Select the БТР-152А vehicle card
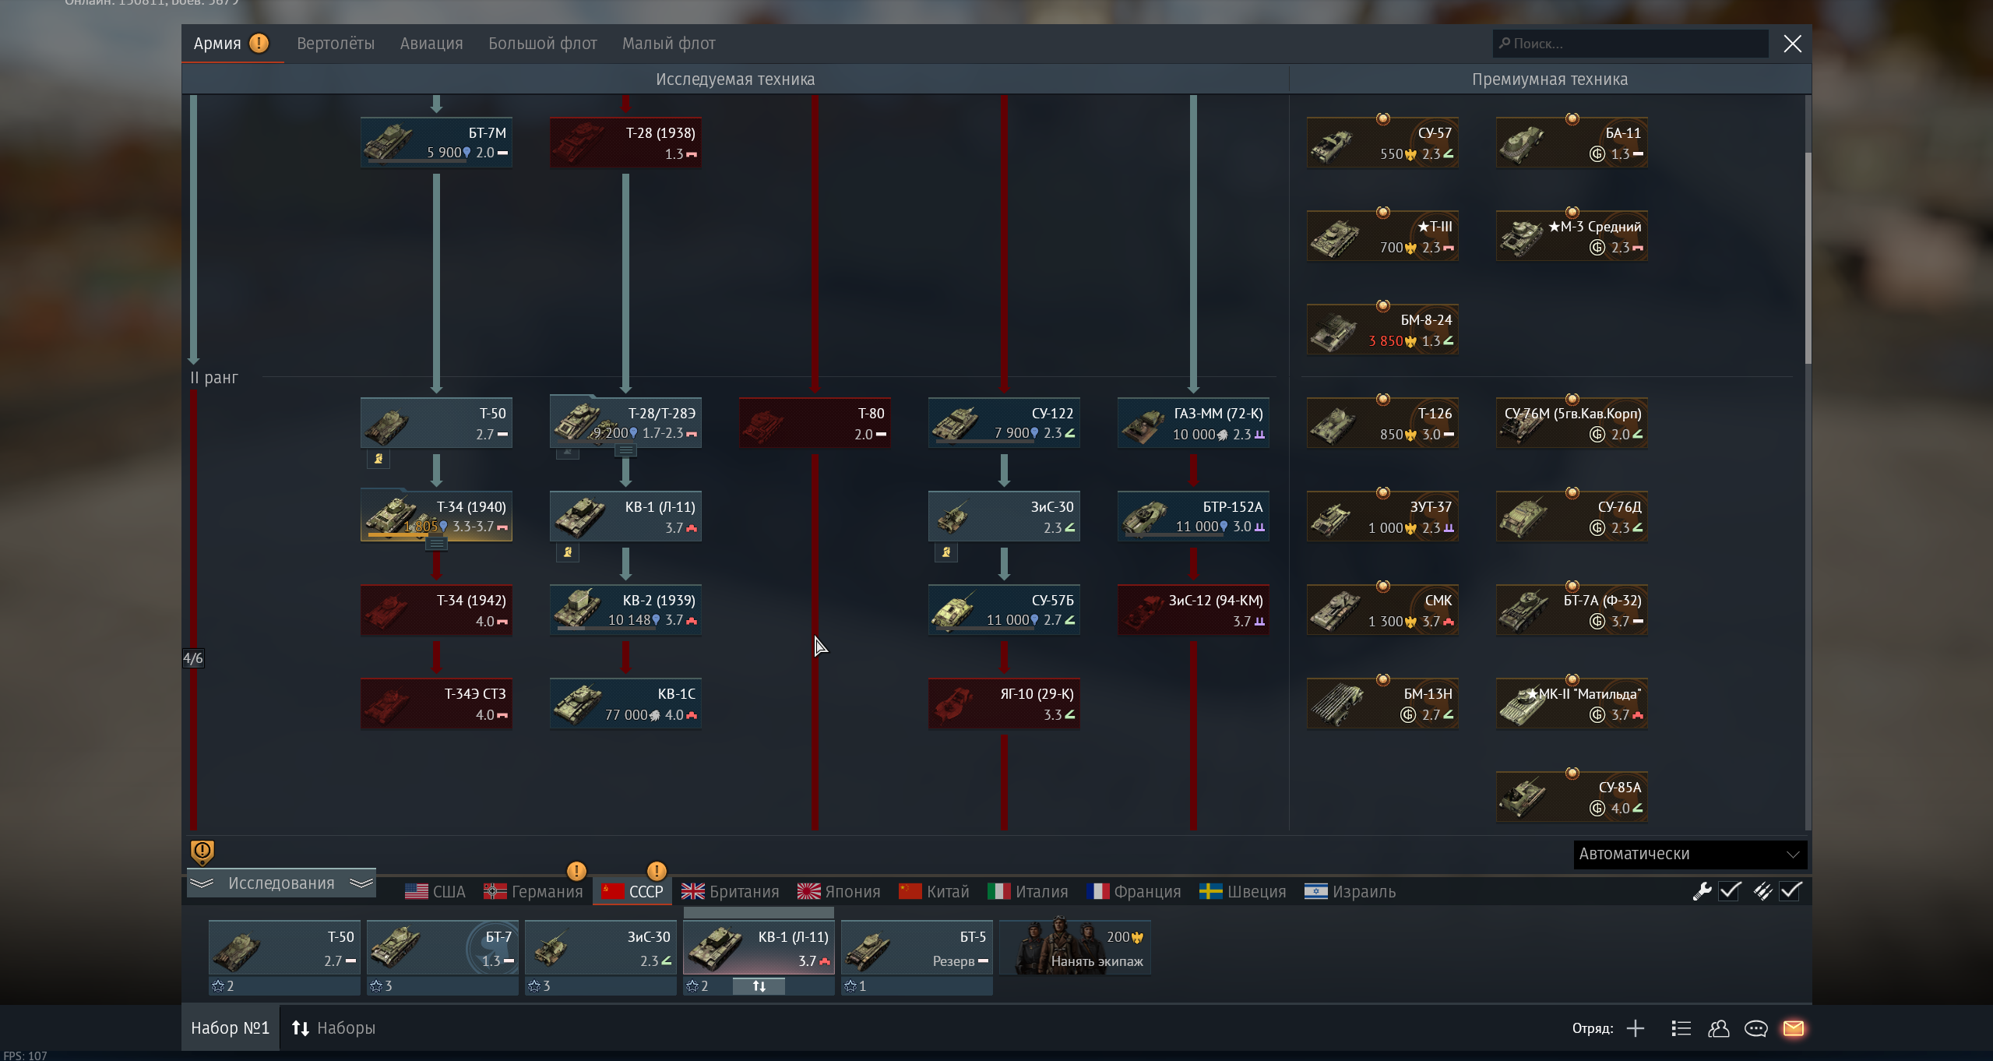The image size is (1993, 1061). coord(1193,516)
